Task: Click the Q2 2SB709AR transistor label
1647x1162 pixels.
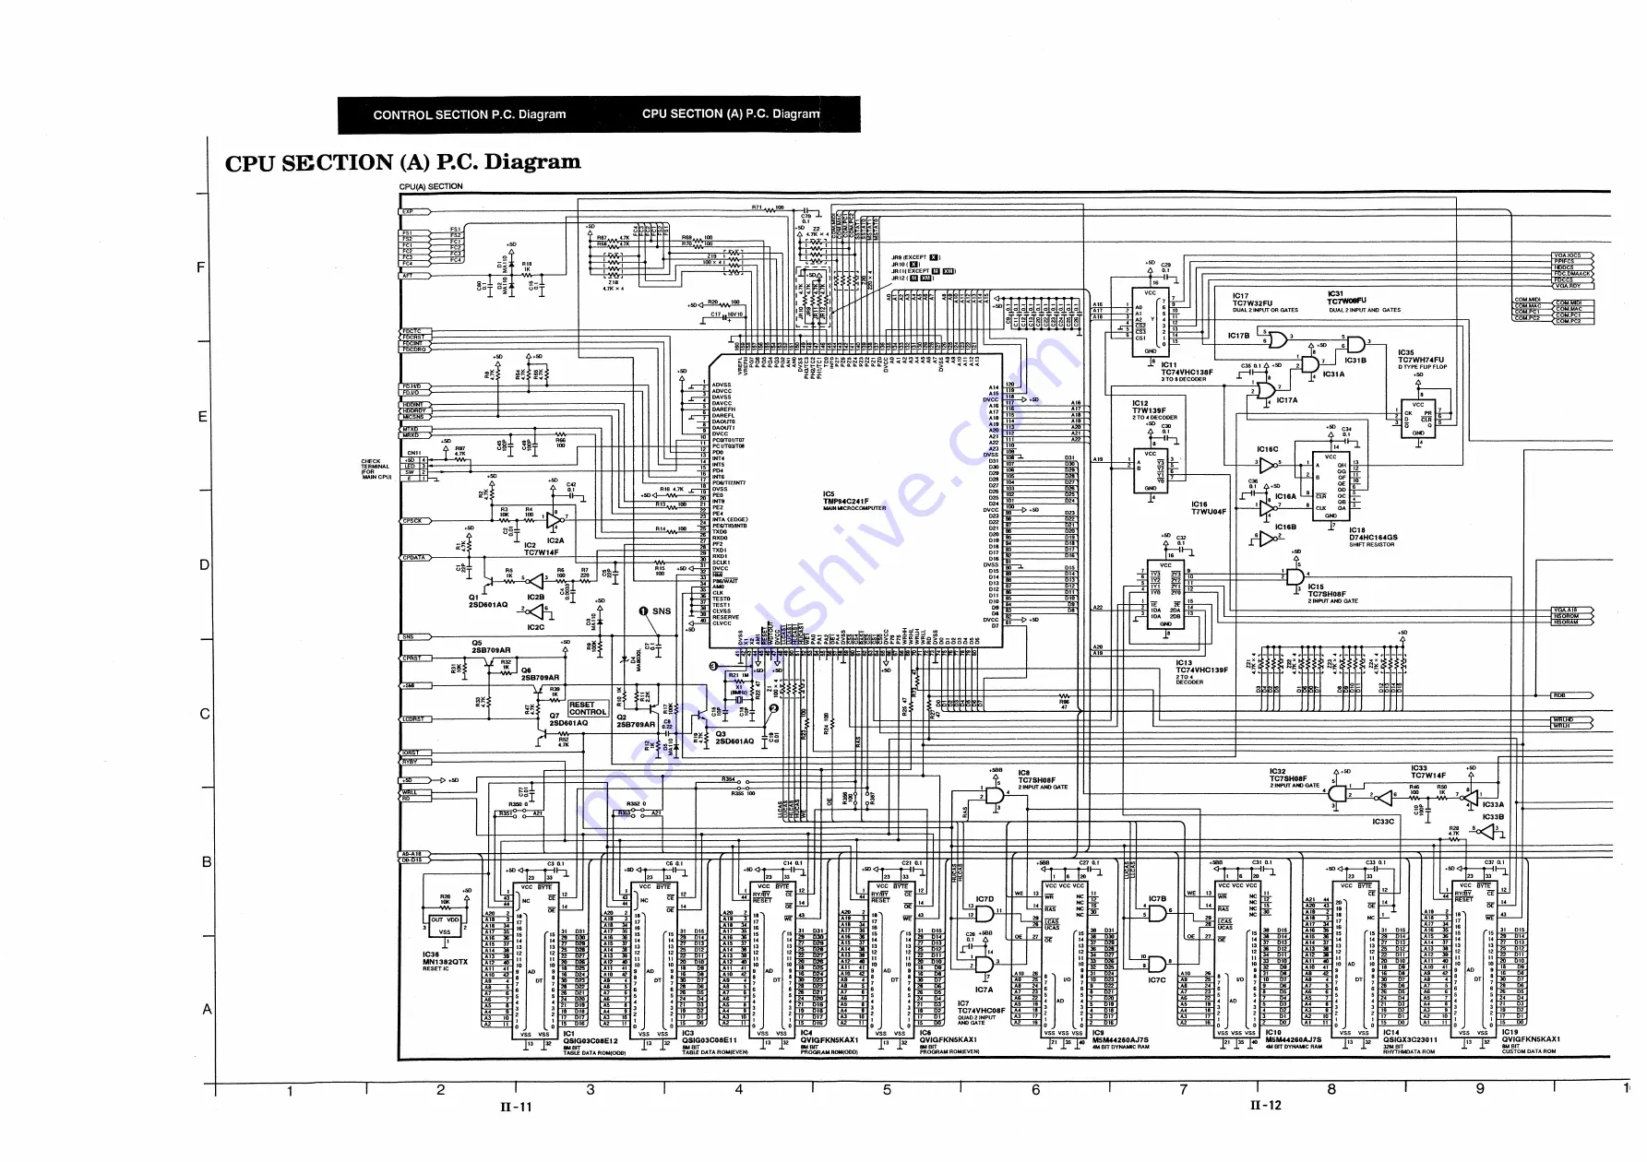Action: 636,721
